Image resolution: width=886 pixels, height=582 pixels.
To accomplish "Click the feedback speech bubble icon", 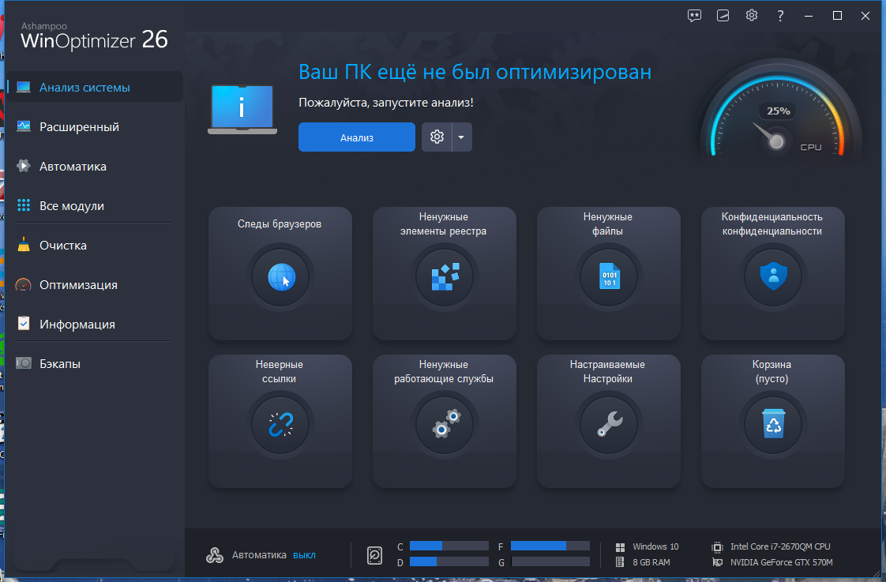I will (x=694, y=16).
